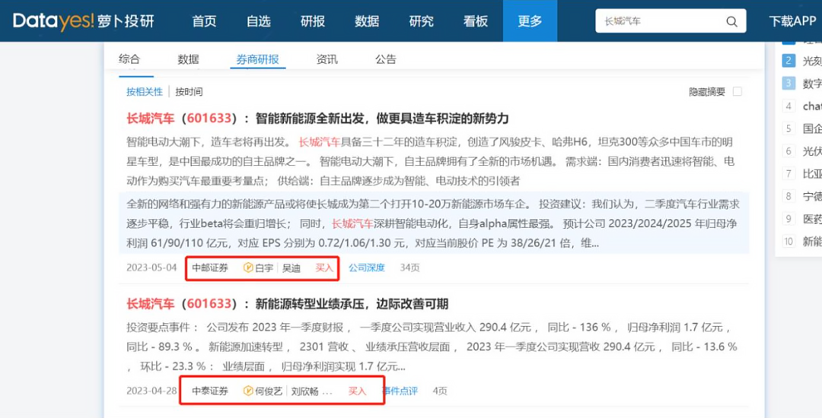
Task: Switch to the 数据 results tab
Action: 188,59
